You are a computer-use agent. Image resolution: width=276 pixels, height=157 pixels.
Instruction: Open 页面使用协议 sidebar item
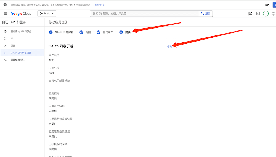18,60
